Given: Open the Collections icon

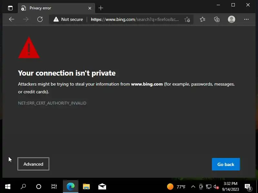Looking at the screenshot, I should pos(217,19).
